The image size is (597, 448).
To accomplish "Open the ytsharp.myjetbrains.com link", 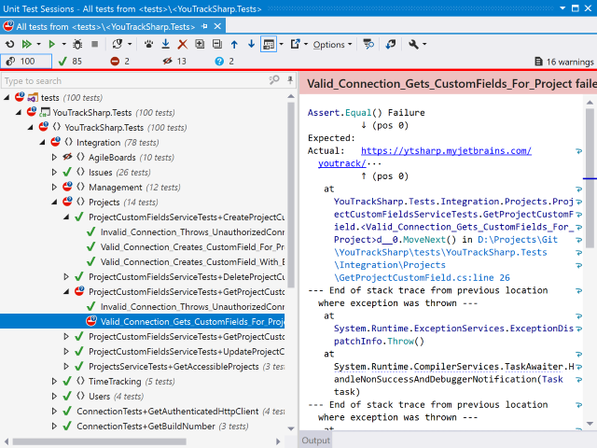I will [x=445, y=150].
